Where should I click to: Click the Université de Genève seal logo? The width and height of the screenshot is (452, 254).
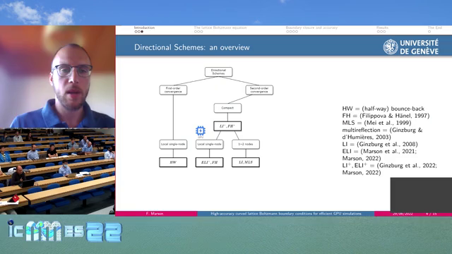391,47
